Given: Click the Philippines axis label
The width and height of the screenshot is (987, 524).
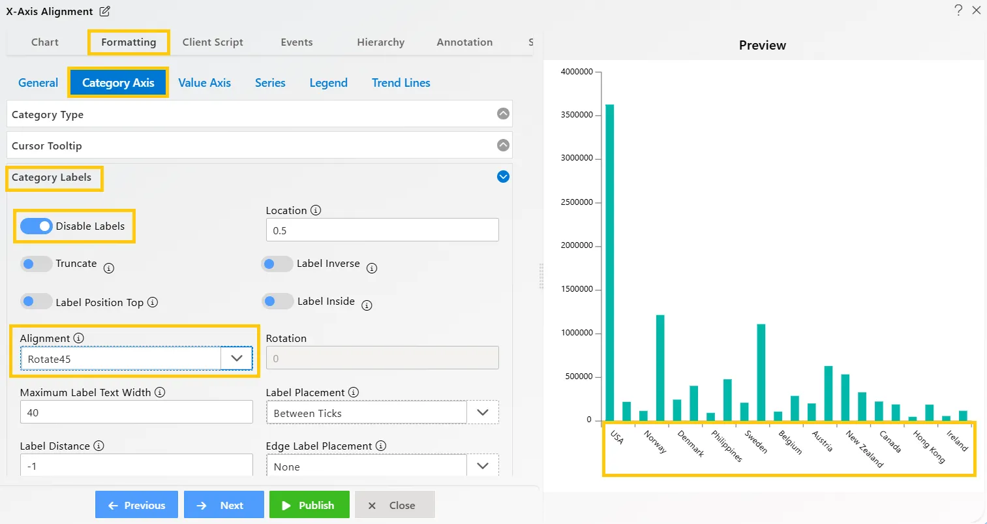Looking at the screenshot, I should (727, 446).
